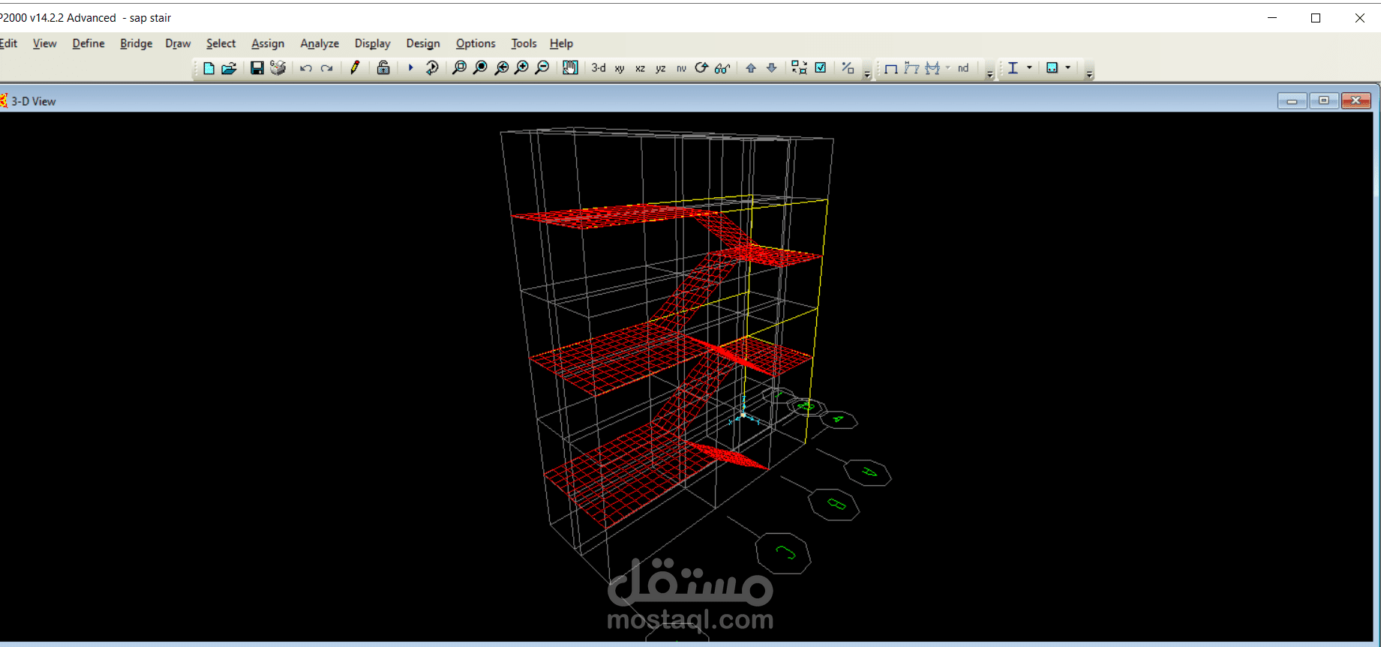Viewport: 1381px width, 647px height.
Task: Switch to xy plane view
Action: (619, 68)
